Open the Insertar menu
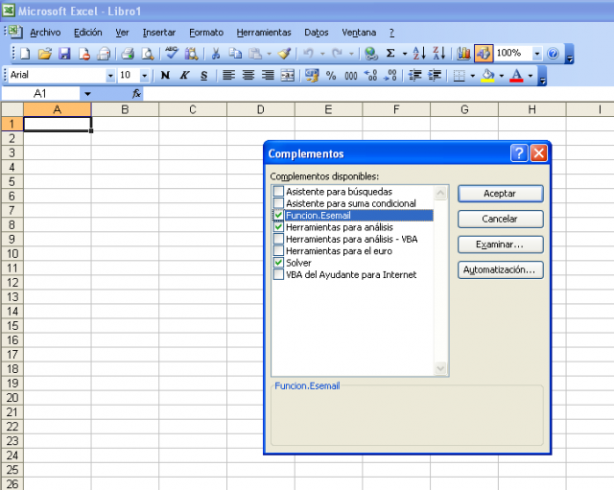The width and height of the screenshot is (614, 490). (x=159, y=33)
